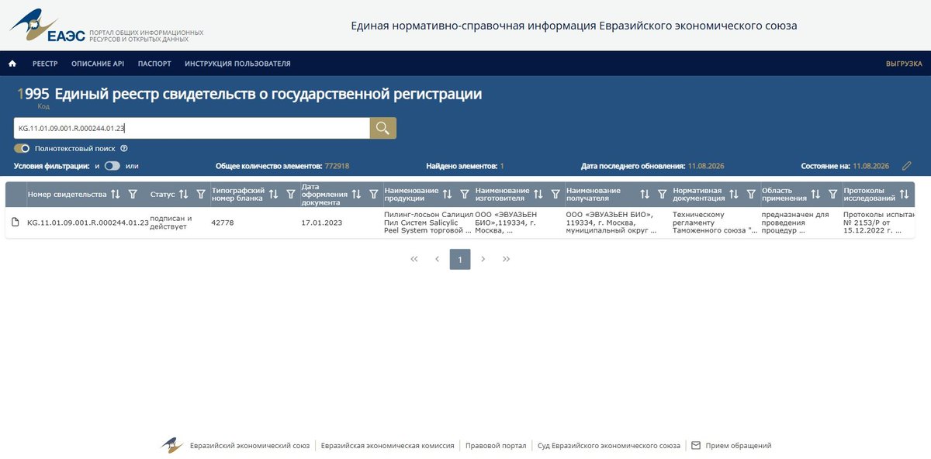The height and width of the screenshot is (459, 931).
Task: Click the certificate number search field
Action: click(x=192, y=128)
